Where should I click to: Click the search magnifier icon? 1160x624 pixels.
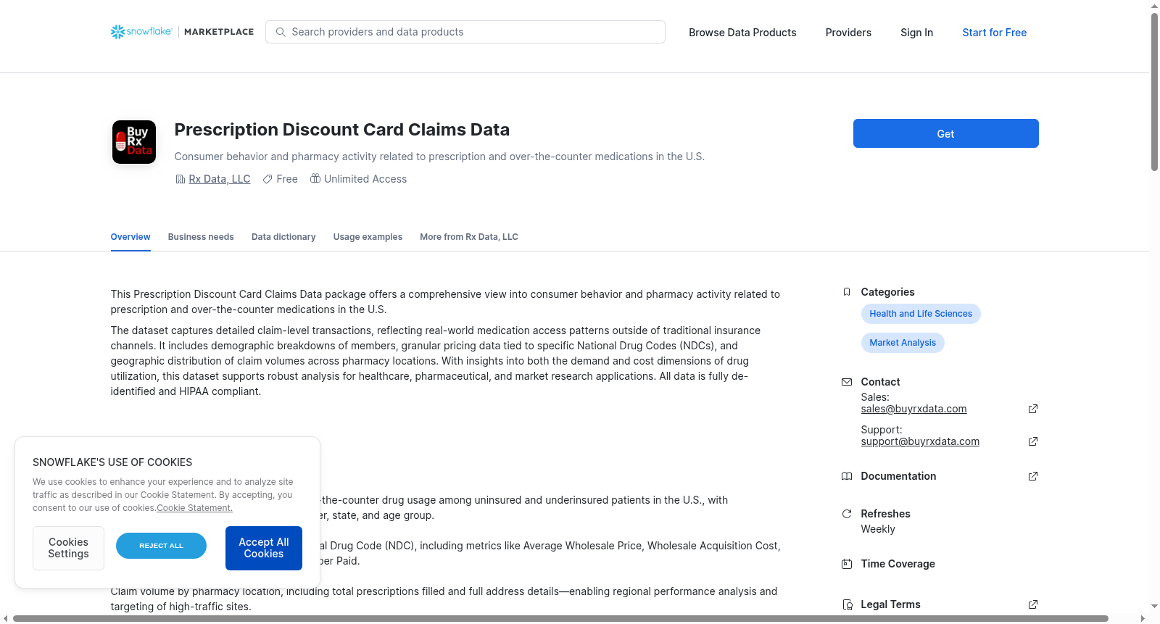click(x=281, y=32)
